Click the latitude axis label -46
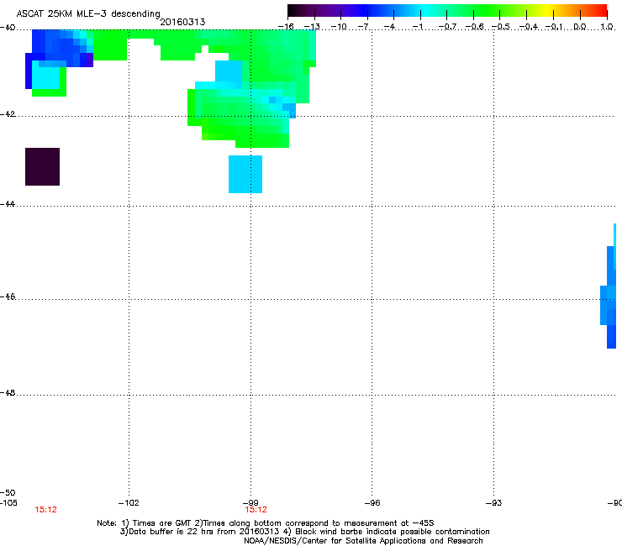Screen dimensions: 622x546 8,297
